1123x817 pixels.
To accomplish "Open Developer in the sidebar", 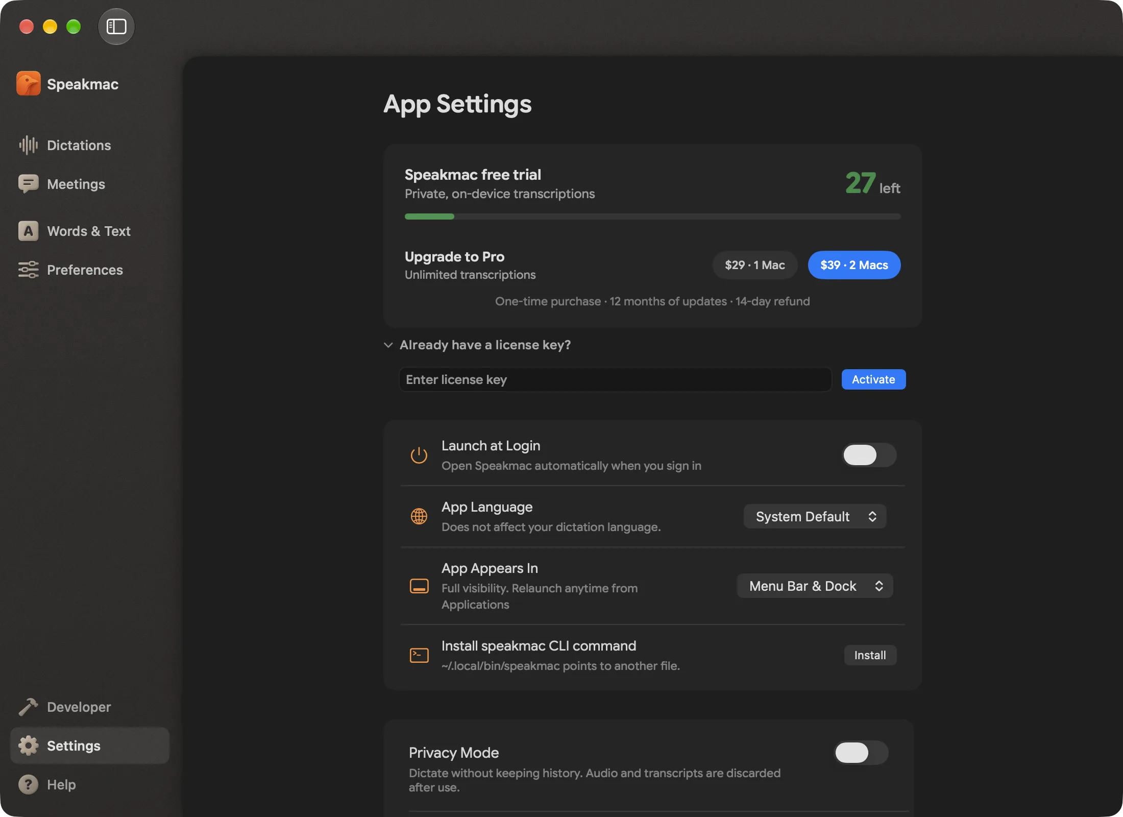I will tap(90, 707).
